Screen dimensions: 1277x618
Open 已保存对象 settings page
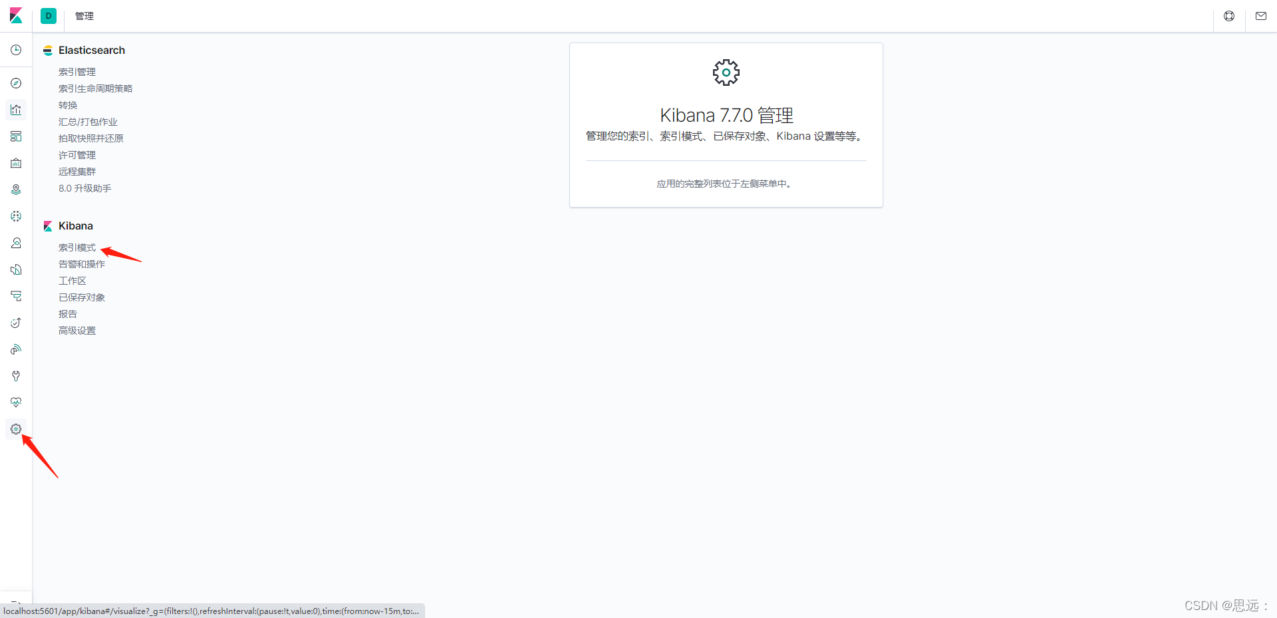point(82,297)
